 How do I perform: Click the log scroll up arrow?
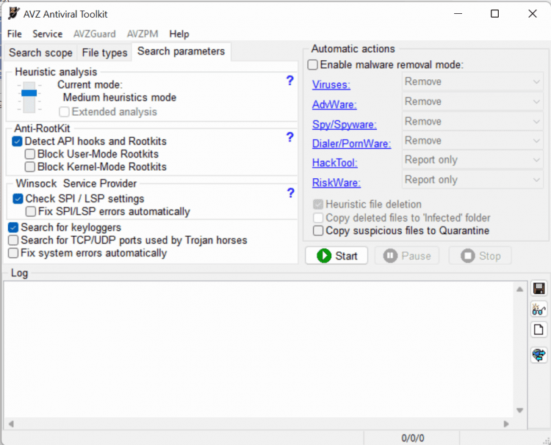point(519,290)
